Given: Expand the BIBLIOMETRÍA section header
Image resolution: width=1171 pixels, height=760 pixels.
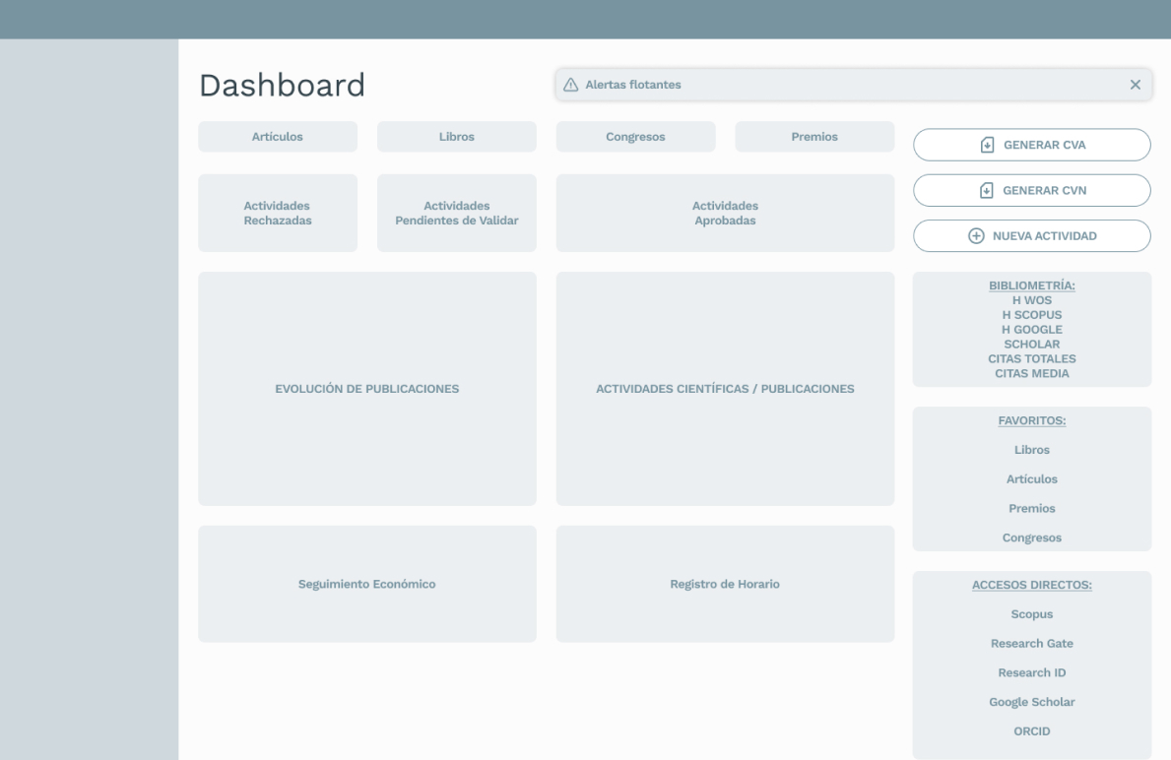Looking at the screenshot, I should (x=1031, y=285).
